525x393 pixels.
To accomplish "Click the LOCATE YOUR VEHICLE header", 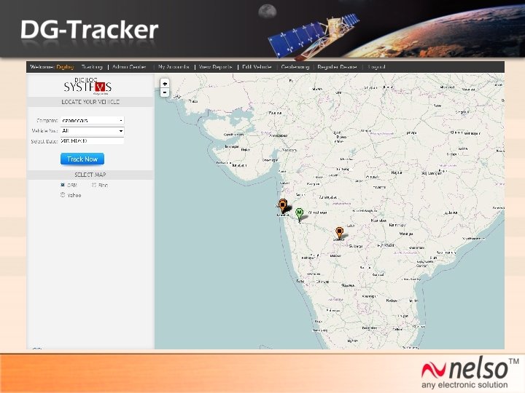I will tap(90, 102).
